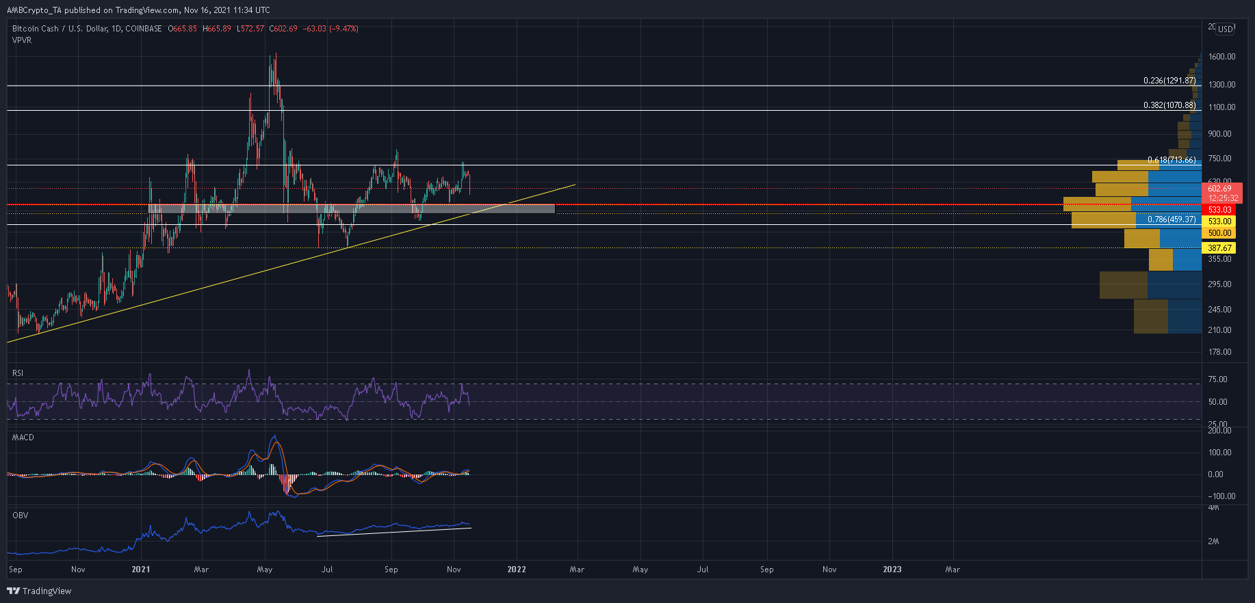Click the 75.00 level on RSI axis
This screenshot has height=603, width=1255.
1217,379
